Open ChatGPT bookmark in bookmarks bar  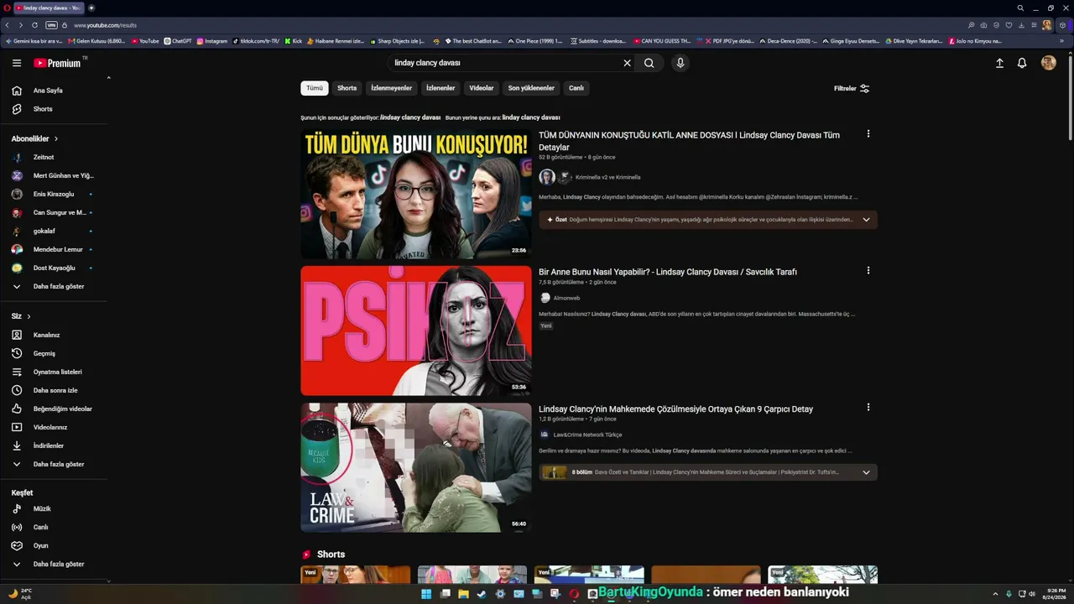[x=178, y=41]
